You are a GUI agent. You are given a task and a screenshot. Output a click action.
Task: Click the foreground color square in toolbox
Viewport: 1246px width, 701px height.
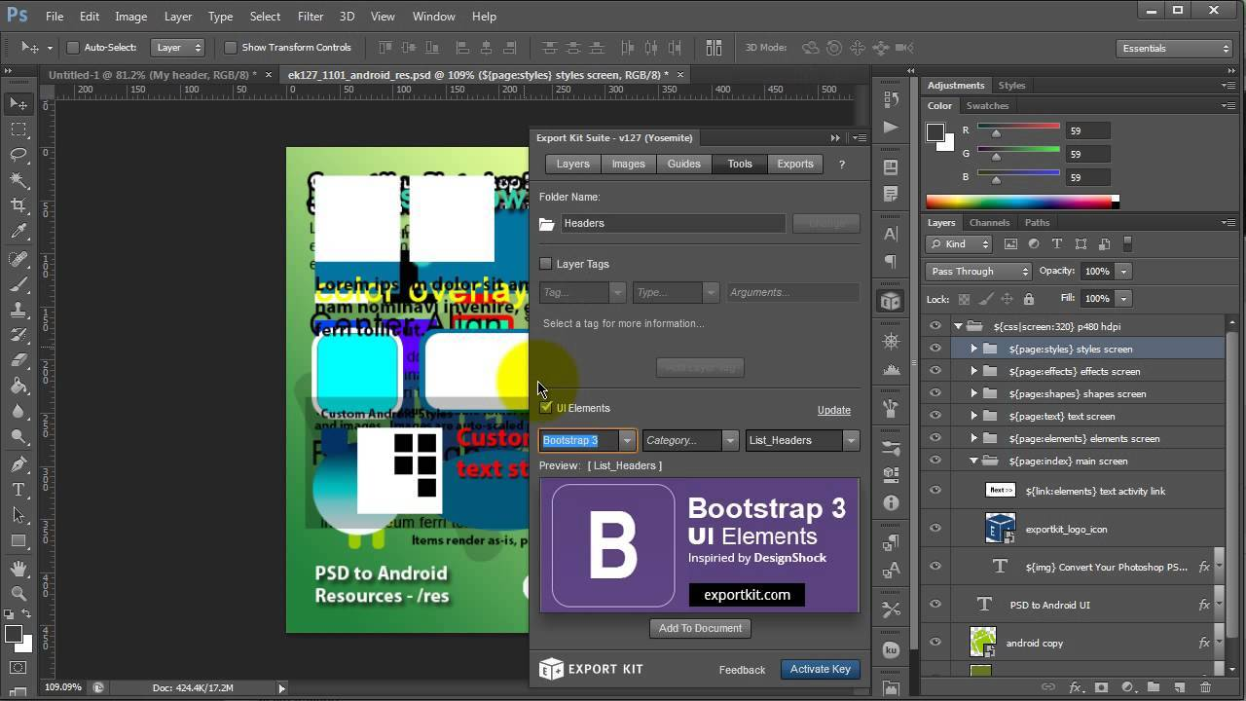pyautogui.click(x=14, y=635)
